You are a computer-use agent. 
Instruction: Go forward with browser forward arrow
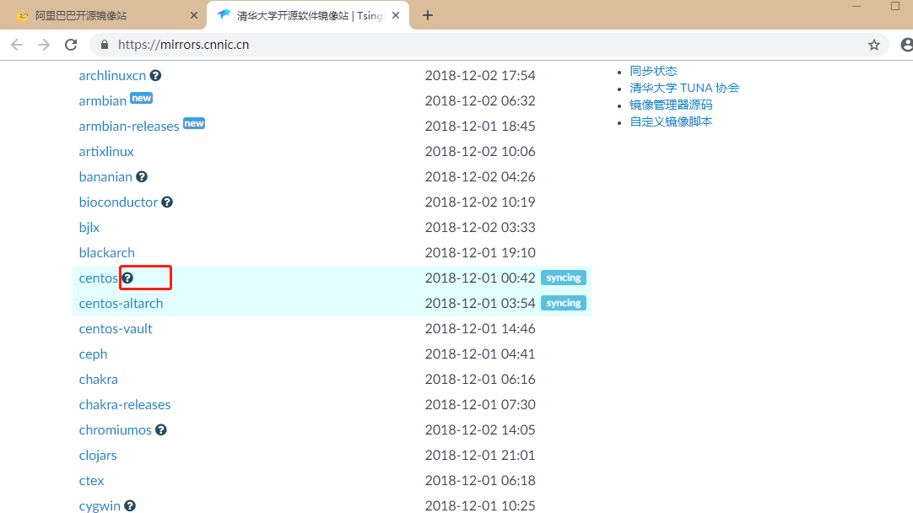44,45
